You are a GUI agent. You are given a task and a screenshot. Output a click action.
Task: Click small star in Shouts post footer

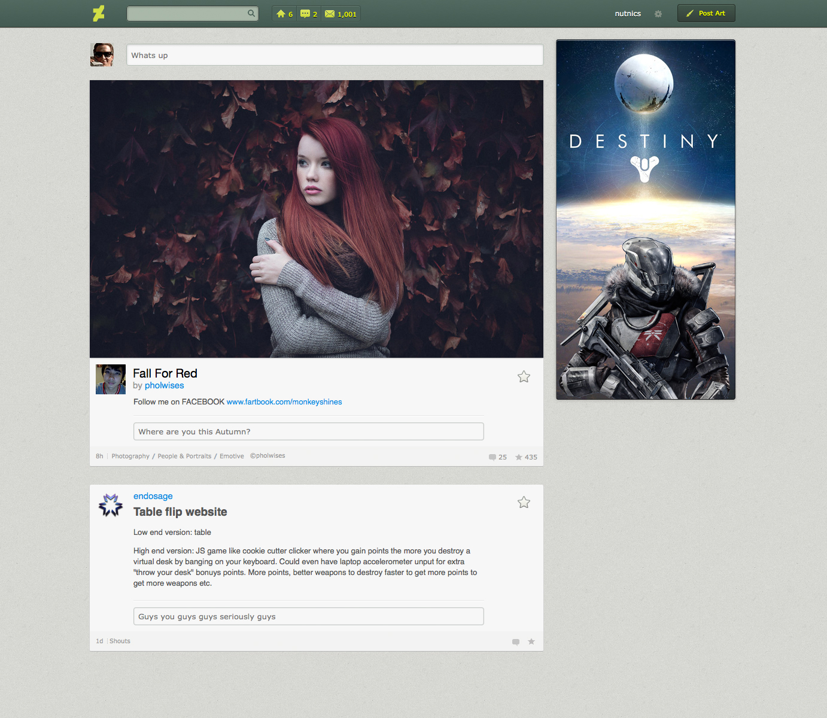click(x=531, y=641)
